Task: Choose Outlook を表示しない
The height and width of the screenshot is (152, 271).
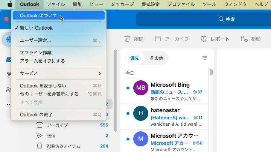Action: pos(59,86)
